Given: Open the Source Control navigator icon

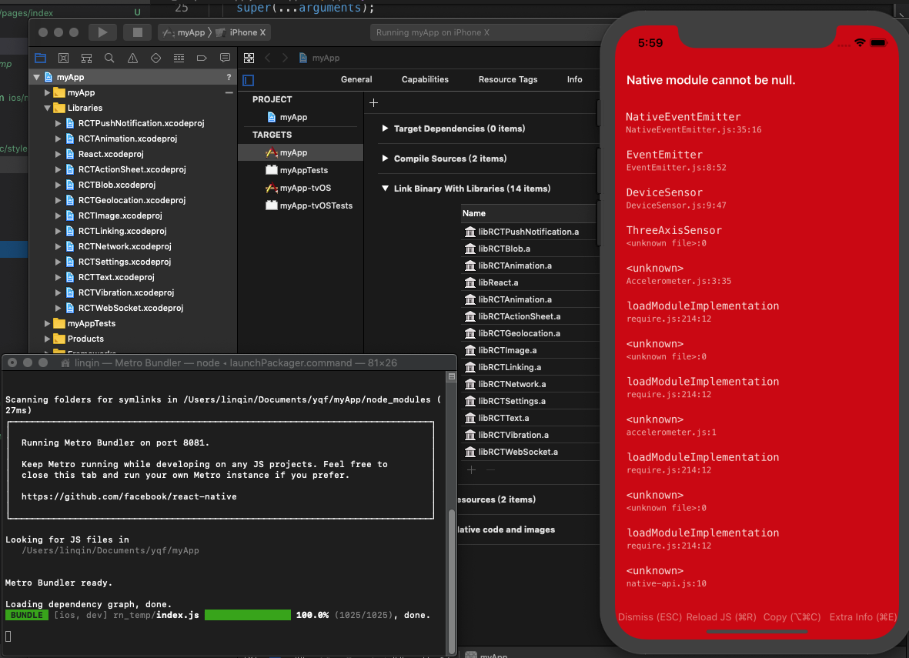Looking at the screenshot, I should 64,58.
